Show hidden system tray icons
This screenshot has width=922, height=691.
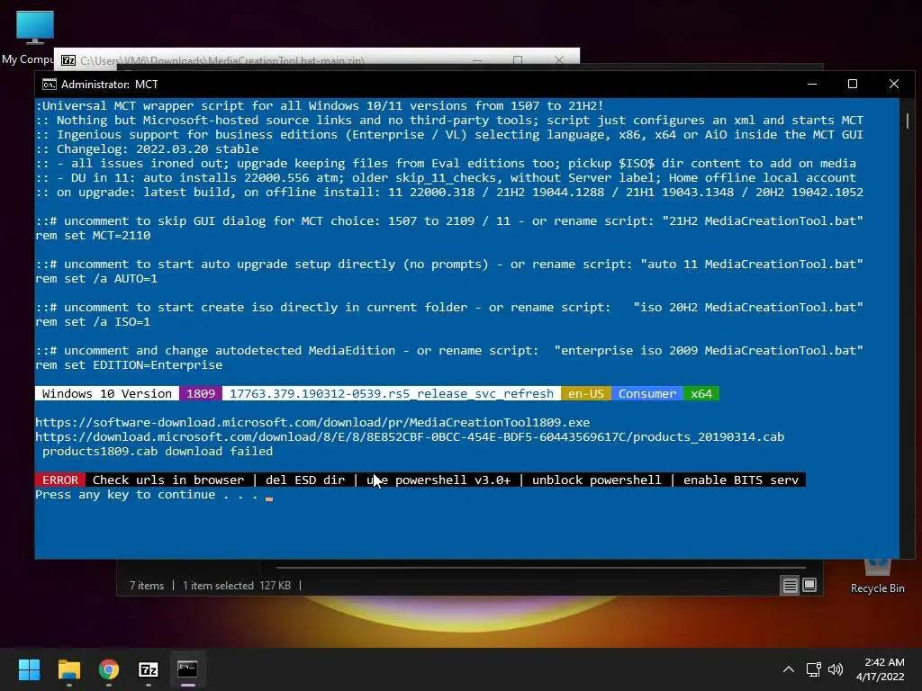[x=789, y=669]
